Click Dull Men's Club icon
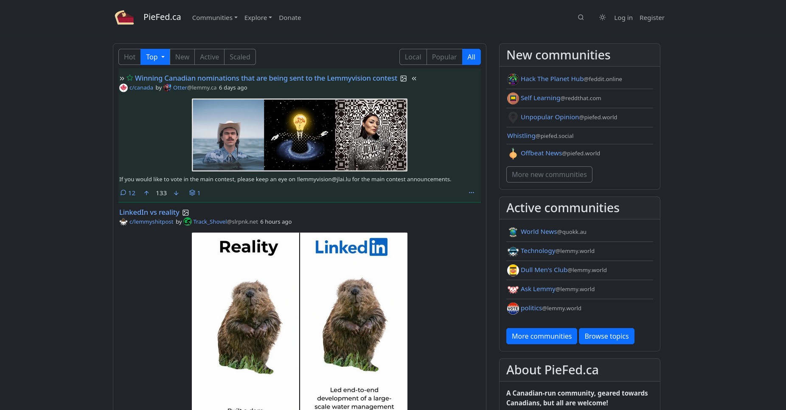Viewport: 786px width, 410px height. click(x=513, y=270)
